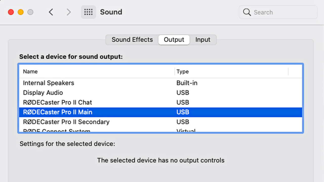324x182 pixels.
Task: Click the yellow minimize window button
Action: coord(21,12)
